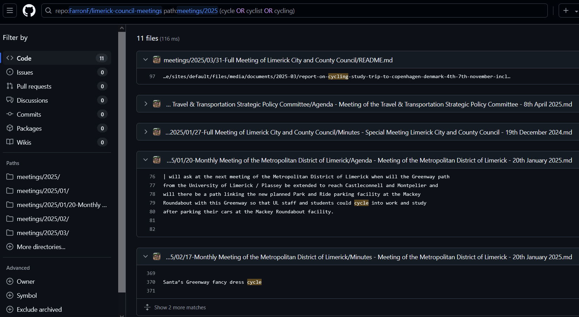Filter by path meetings/2025/01/20-Monthly
The height and width of the screenshot is (317, 579).
click(x=57, y=205)
